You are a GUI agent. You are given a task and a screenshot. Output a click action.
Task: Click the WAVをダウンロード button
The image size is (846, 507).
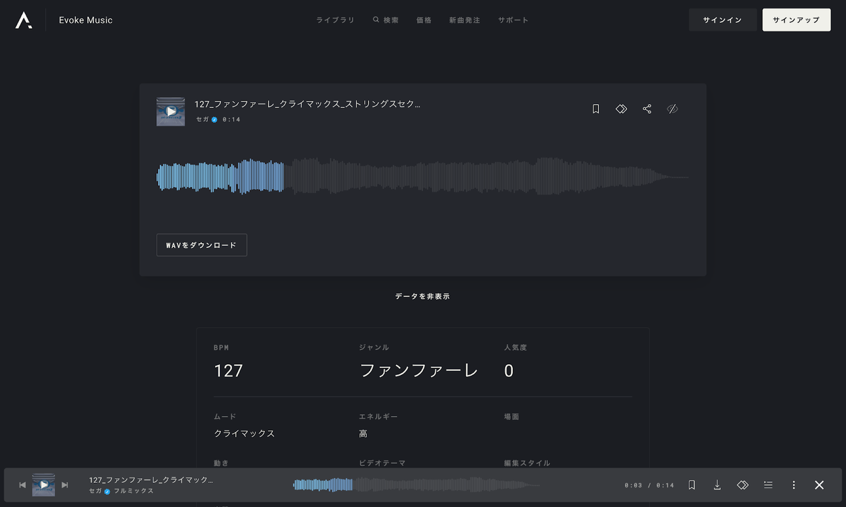(202, 245)
